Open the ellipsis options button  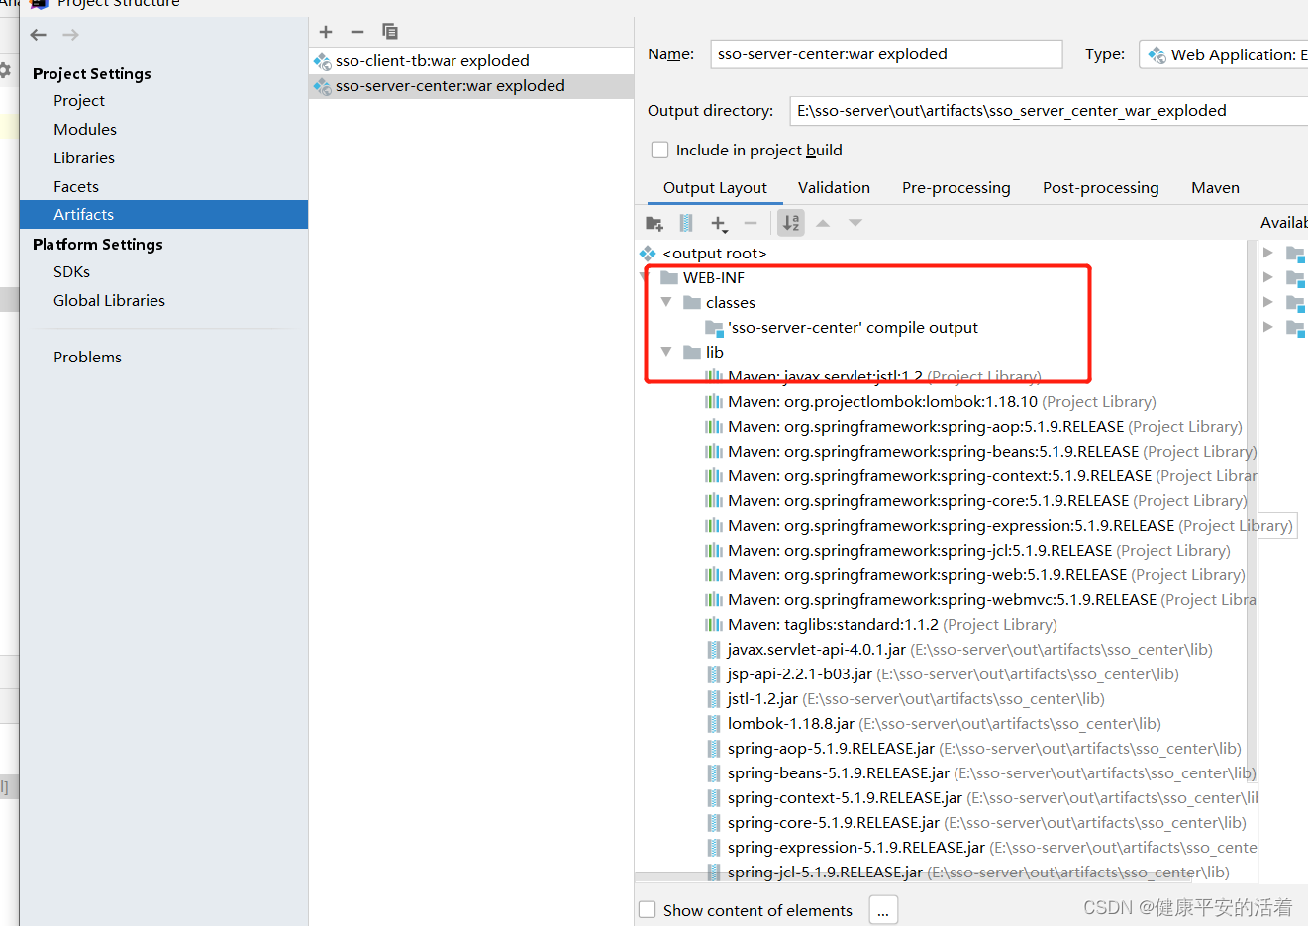(883, 910)
